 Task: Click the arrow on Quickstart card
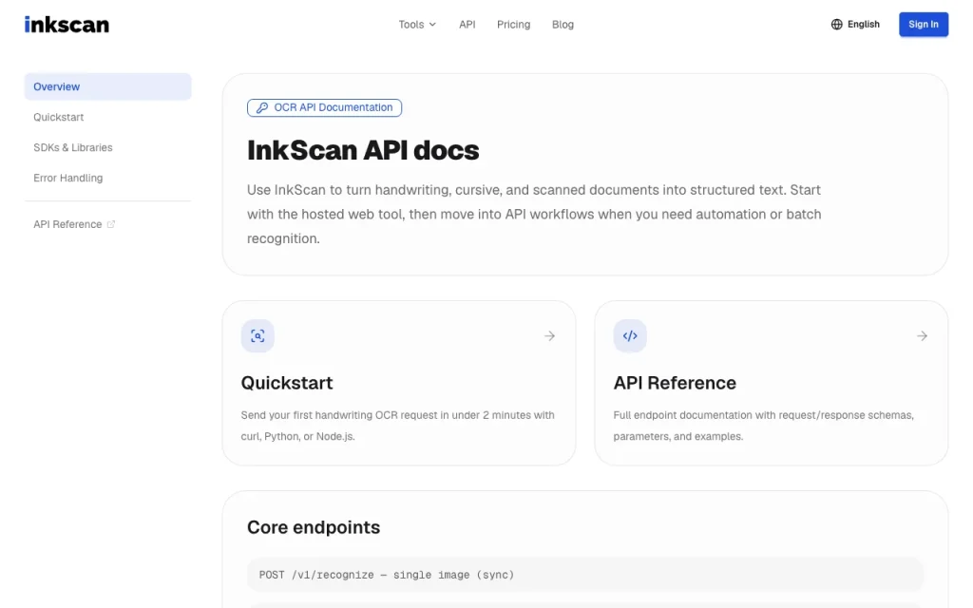click(550, 335)
